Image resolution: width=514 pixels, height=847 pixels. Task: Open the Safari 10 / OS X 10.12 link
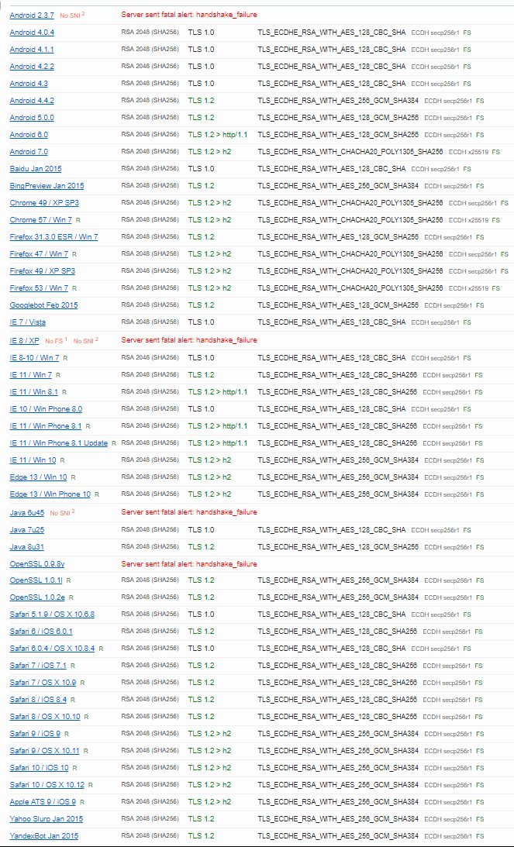47,784
